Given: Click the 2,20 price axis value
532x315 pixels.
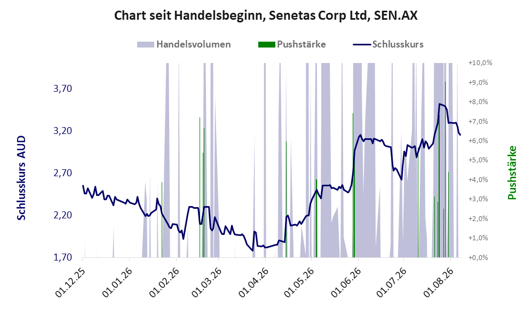Looking at the screenshot, I should [x=63, y=215].
